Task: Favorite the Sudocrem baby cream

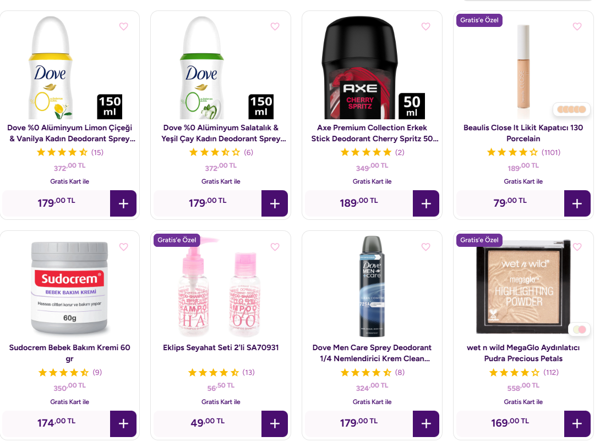Action: (x=123, y=247)
